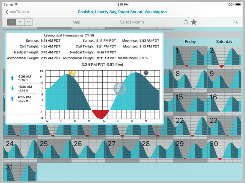Screen dimensions: 245x183
Task: Open the Select Month picker
Action: tap(132, 22)
